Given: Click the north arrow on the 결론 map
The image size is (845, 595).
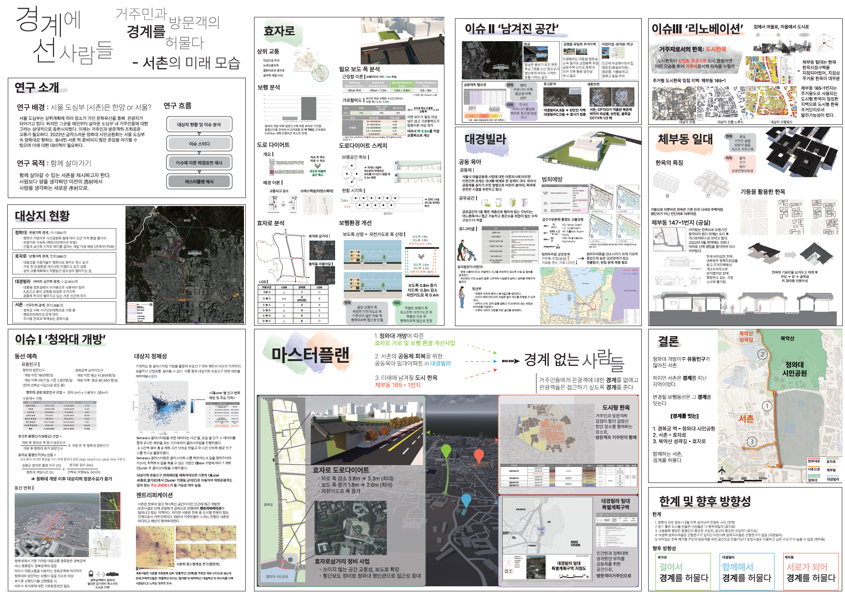Looking at the screenshot, I should 722,470.
